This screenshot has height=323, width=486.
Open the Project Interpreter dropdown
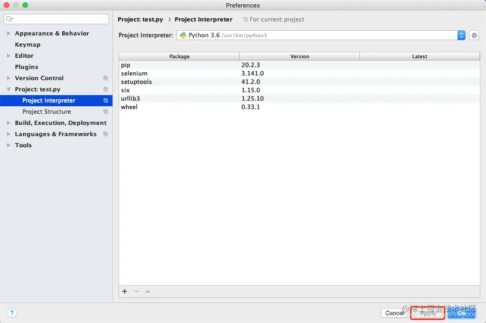[461, 35]
